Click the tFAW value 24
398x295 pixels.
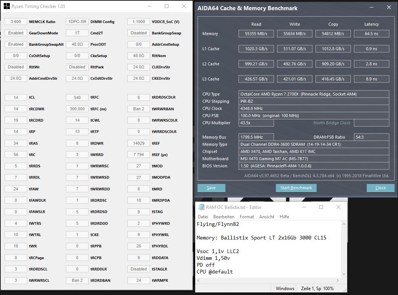point(16,189)
